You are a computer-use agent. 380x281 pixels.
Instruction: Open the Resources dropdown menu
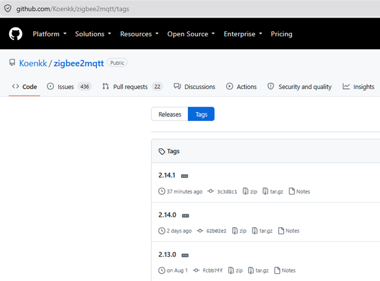click(139, 34)
